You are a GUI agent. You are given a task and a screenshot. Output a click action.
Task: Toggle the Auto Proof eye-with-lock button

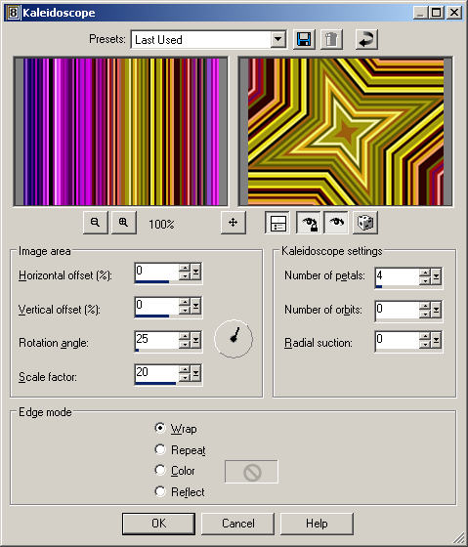coord(309,223)
